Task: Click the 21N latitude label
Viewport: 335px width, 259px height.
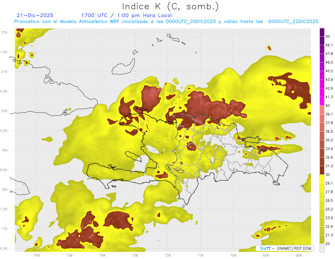Action: pos(4,72)
